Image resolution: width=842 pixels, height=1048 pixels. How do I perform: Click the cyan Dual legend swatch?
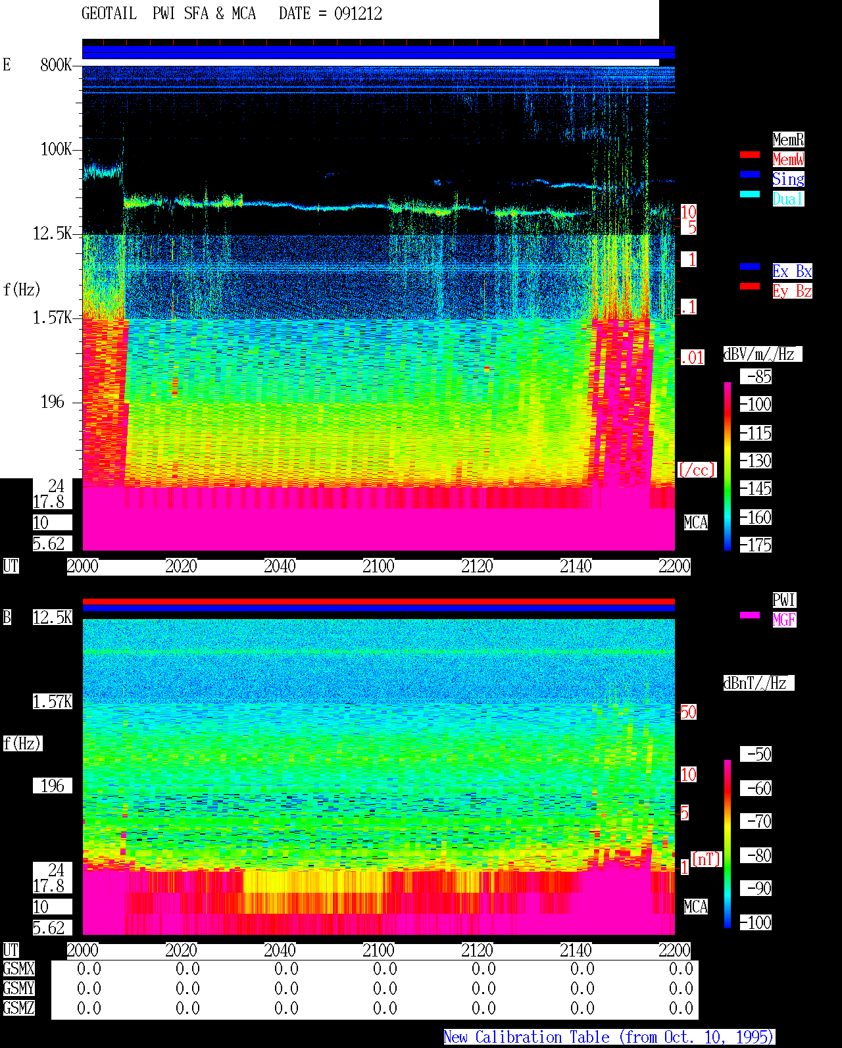(x=750, y=194)
